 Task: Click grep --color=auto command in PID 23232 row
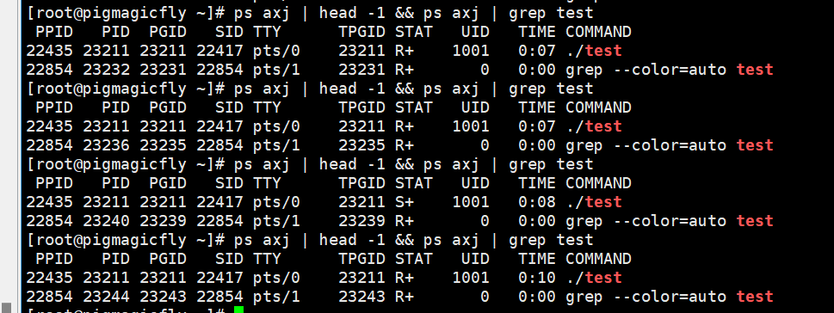coord(669,70)
